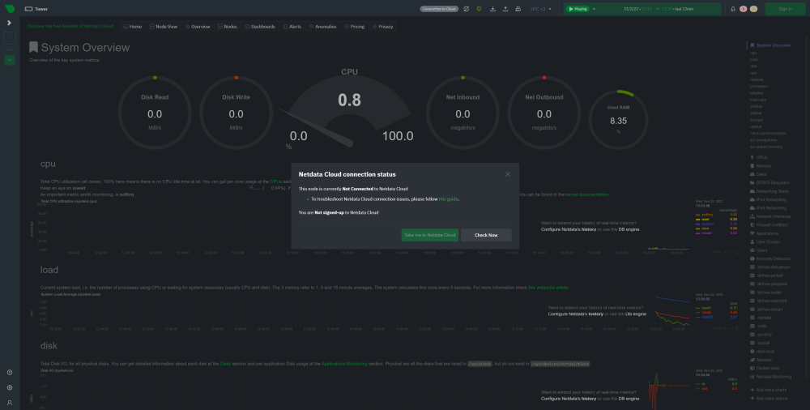Open IPv4 Networking section

click(768, 199)
